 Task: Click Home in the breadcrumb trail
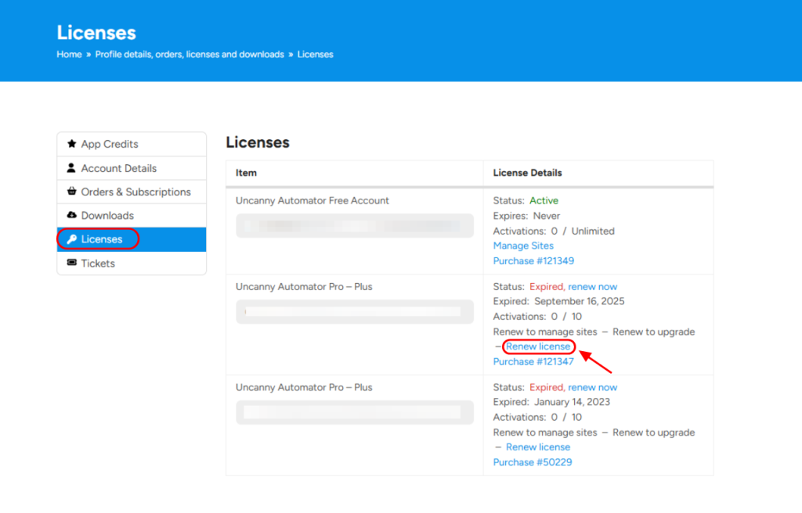click(x=69, y=54)
